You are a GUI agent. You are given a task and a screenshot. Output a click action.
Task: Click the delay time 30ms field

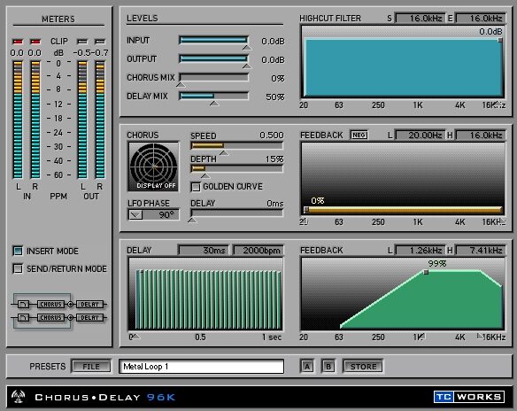[x=204, y=251]
